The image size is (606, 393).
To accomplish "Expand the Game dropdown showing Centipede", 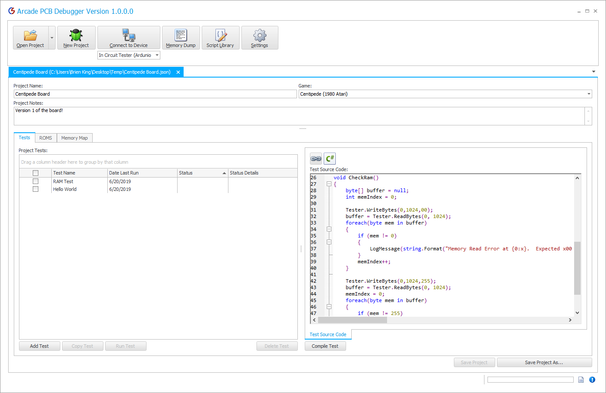I will pyautogui.click(x=588, y=94).
